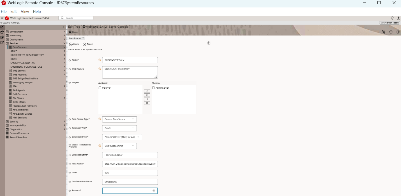
Task: Open Data Source Type dropdown
Action: (119, 119)
